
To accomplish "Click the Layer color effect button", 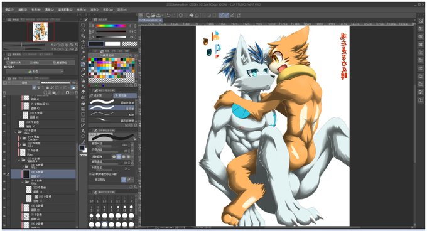I will (x=63, y=63).
